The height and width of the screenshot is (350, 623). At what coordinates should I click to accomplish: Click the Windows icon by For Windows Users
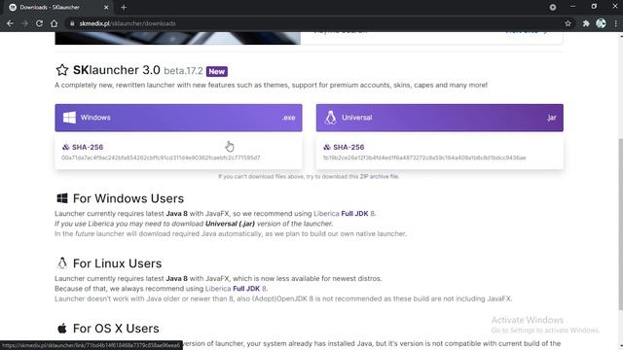[62, 198]
